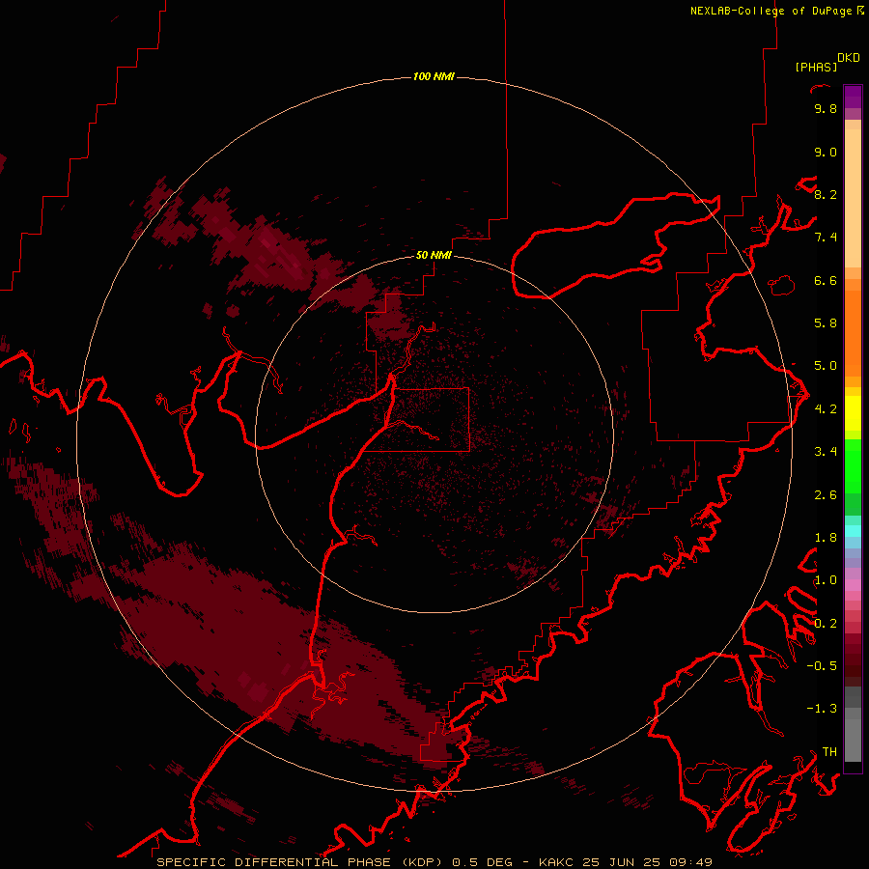
Task: Click the cyan swatch in the color bar
Action: [x=853, y=531]
